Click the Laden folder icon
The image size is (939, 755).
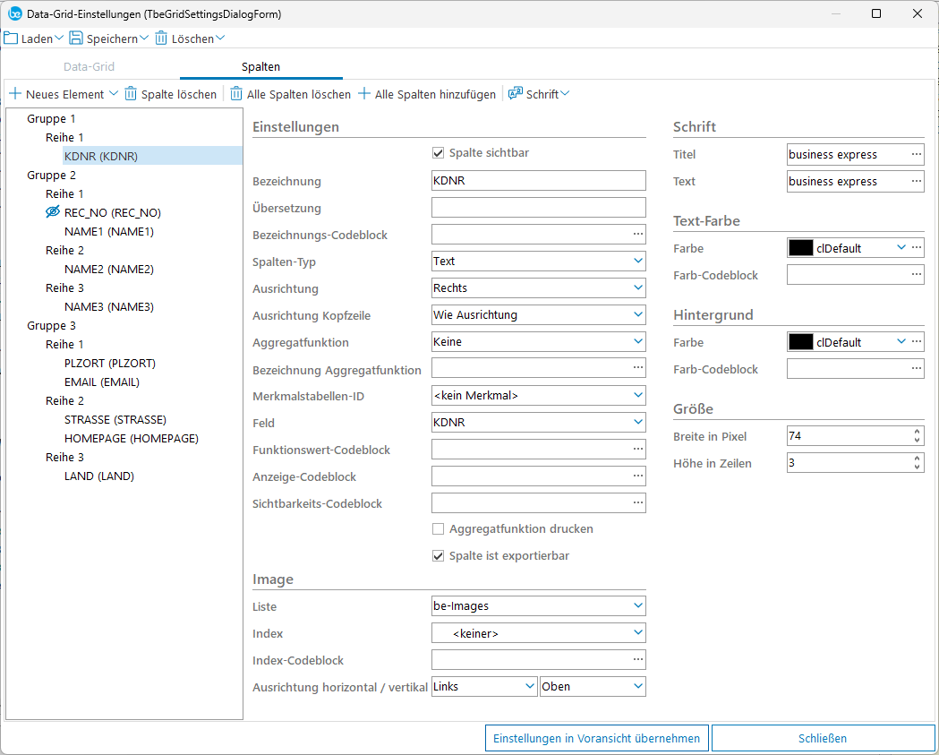[x=11, y=39]
